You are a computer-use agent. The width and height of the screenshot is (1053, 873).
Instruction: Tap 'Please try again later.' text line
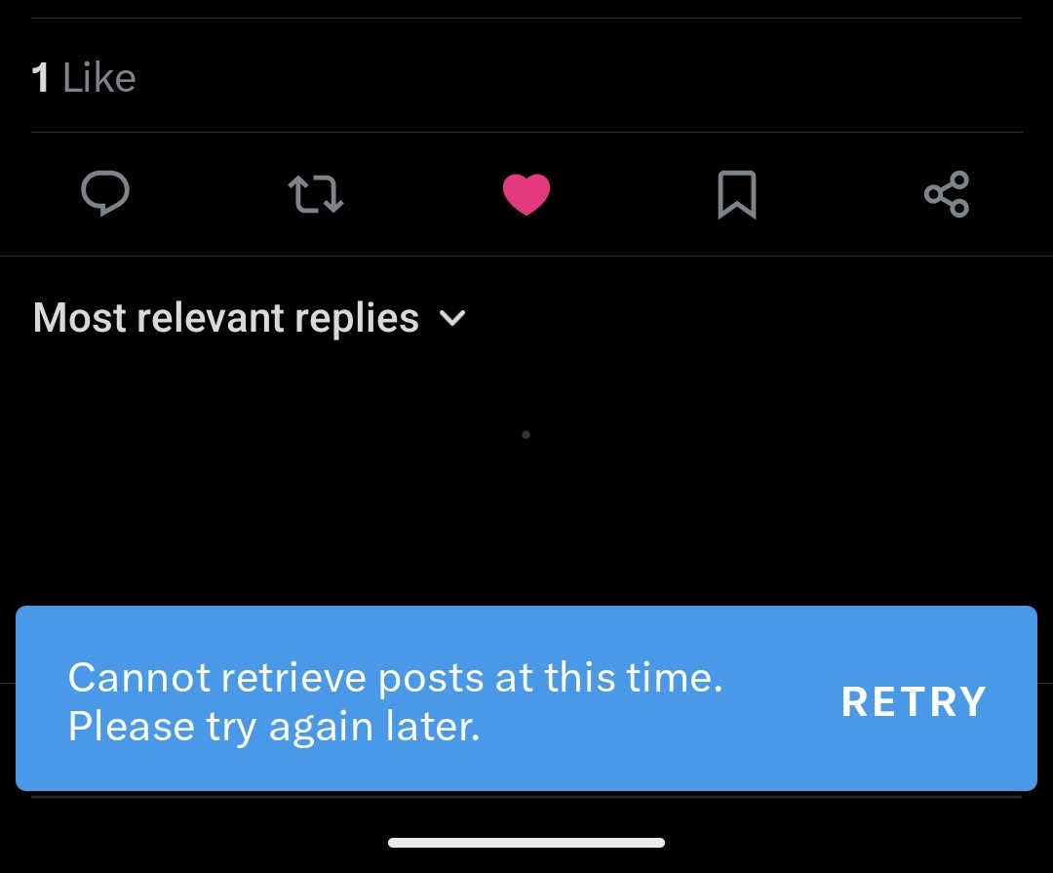[274, 727]
